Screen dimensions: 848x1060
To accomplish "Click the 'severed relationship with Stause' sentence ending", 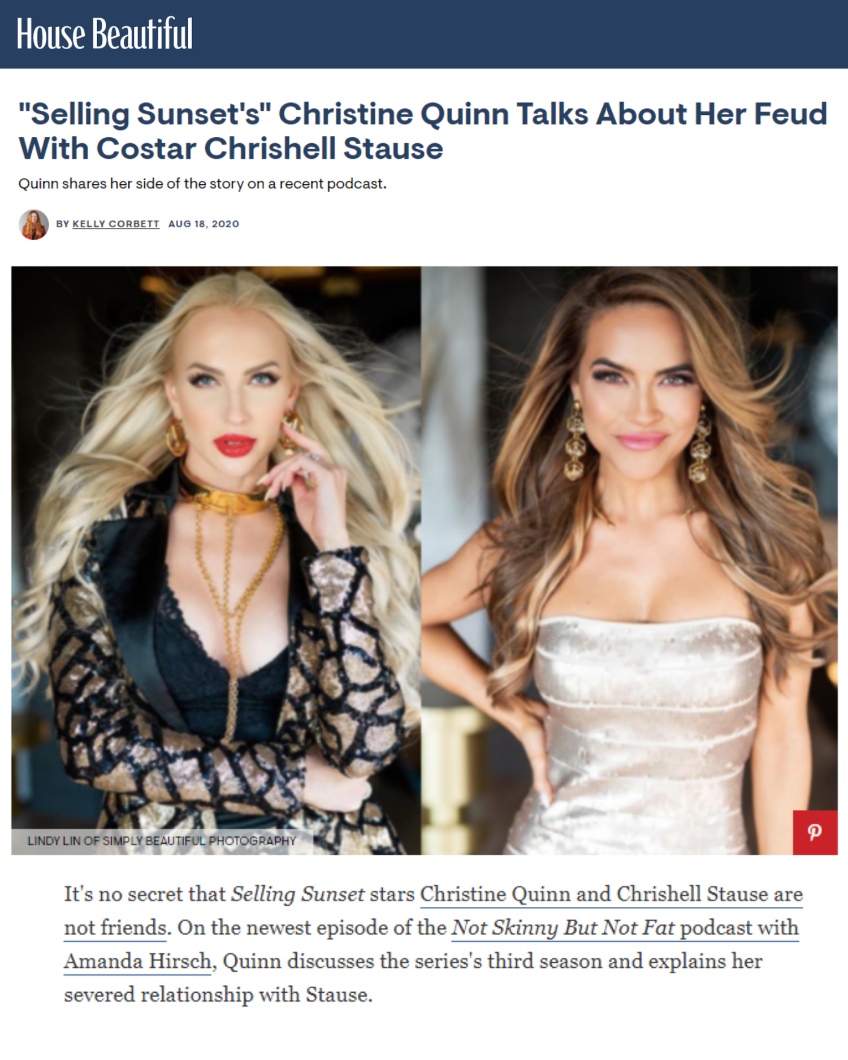I will [218, 994].
